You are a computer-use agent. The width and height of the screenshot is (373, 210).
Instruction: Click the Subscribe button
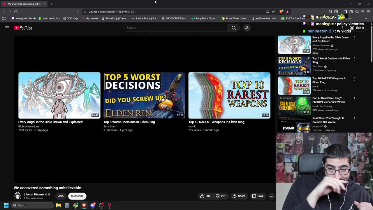click(x=77, y=196)
